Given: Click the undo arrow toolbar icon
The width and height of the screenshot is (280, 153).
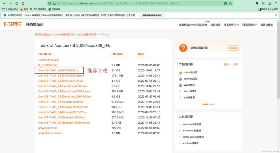Looking at the screenshot, I should click(263, 3).
